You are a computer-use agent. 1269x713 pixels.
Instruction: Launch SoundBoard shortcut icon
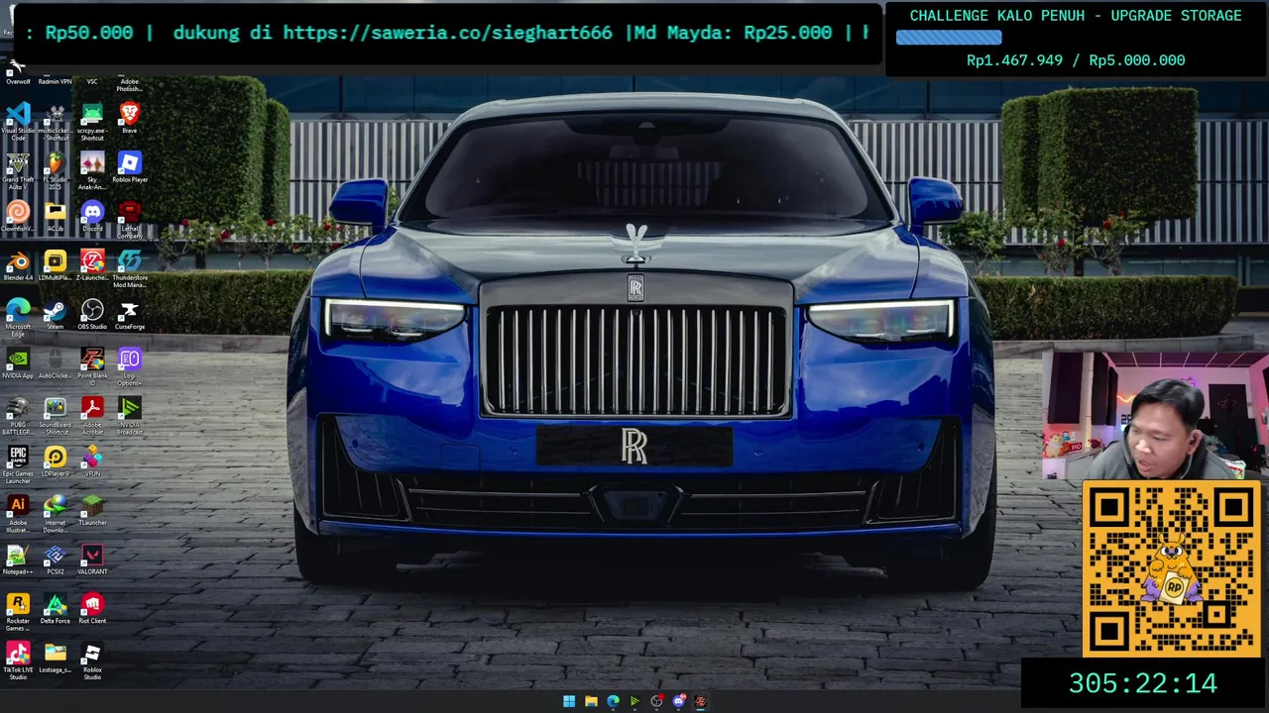[x=56, y=415]
